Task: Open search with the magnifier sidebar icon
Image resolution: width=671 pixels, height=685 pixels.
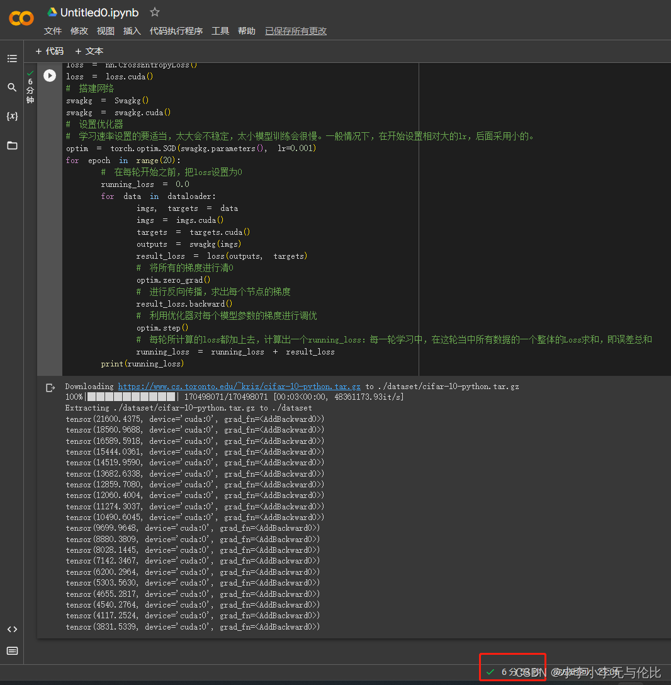Action: (11, 88)
